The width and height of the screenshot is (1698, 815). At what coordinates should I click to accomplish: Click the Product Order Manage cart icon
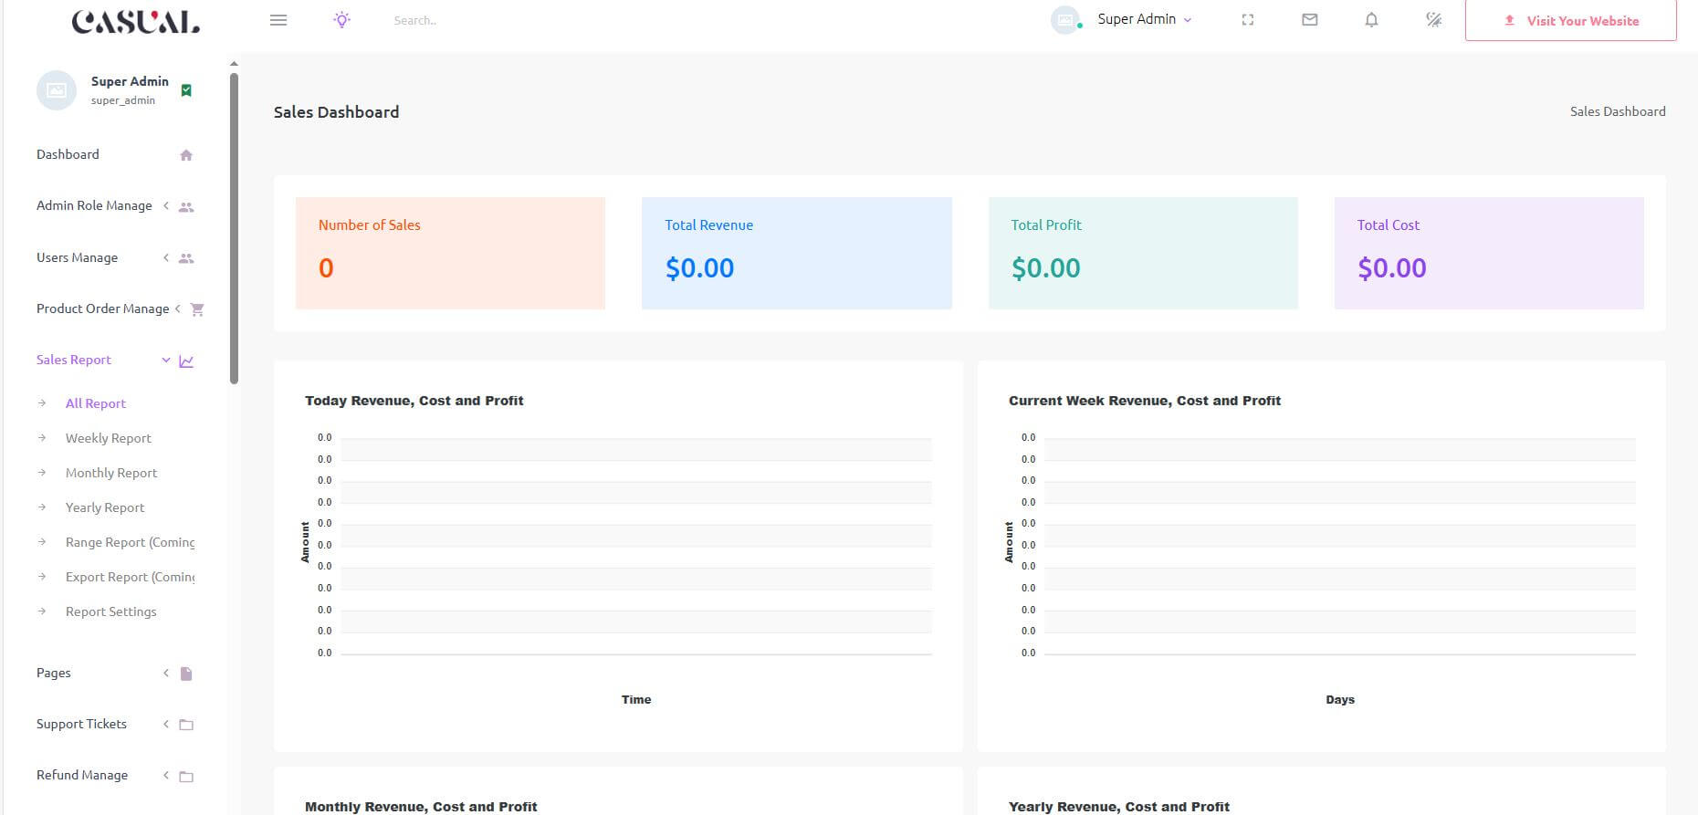[197, 309]
